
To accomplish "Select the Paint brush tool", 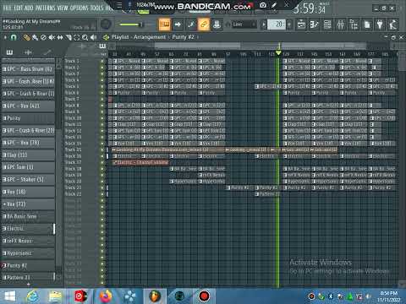I will tap(35, 37).
